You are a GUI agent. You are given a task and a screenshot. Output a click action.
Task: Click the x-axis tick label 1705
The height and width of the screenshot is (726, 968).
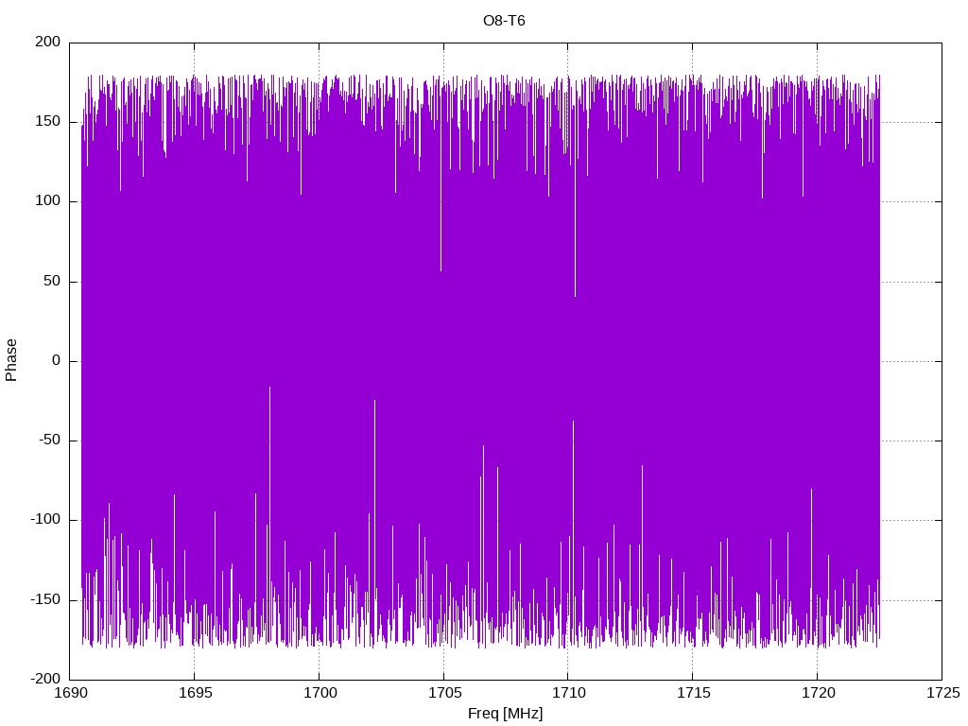pyautogui.click(x=445, y=693)
